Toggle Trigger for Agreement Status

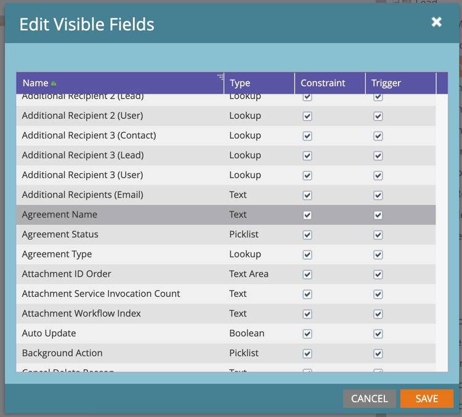378,235
